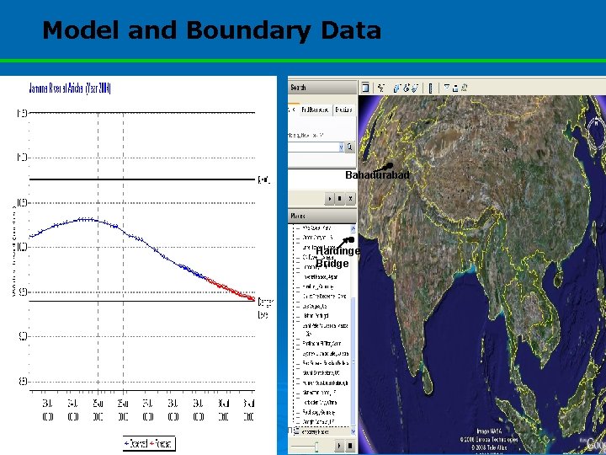Clear search results with the X button
This screenshot has width=606, height=455.
(x=350, y=199)
